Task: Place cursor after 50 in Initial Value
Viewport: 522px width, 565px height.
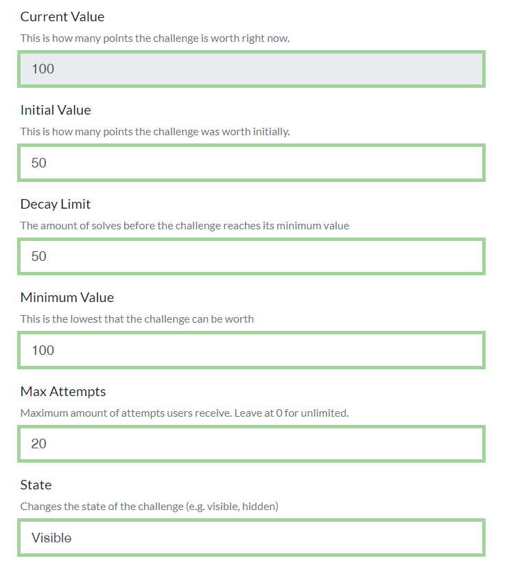Action: [47, 163]
